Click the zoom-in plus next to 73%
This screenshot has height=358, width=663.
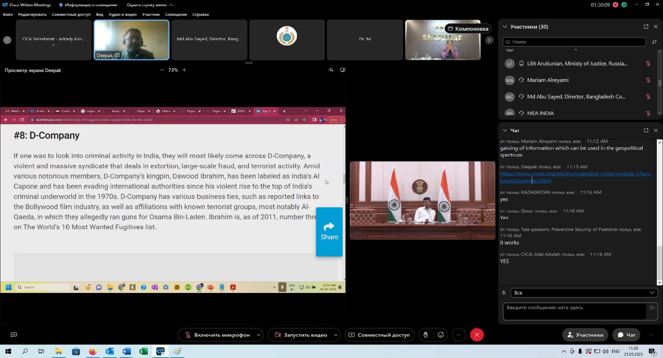click(184, 70)
